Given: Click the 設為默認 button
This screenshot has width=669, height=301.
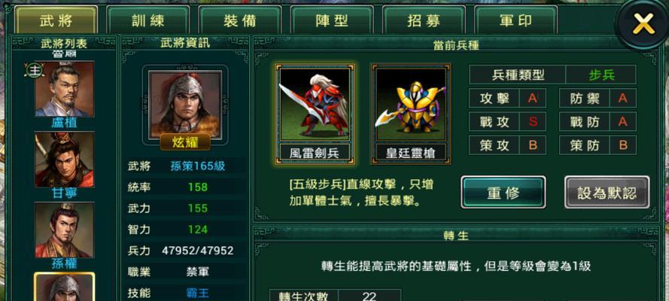Looking at the screenshot, I should (607, 193).
